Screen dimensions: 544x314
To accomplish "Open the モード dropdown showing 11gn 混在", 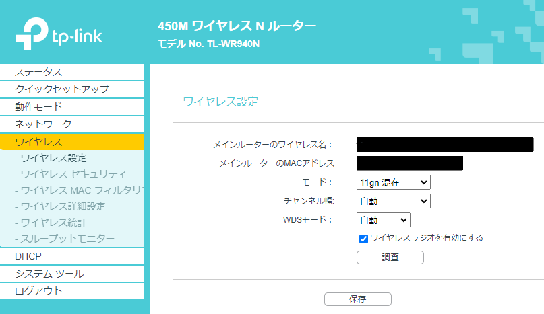I will pyautogui.click(x=394, y=182).
